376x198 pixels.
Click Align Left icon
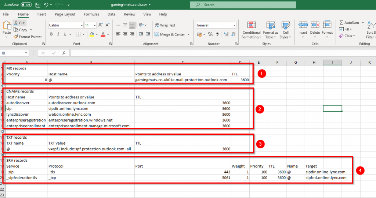point(118,34)
